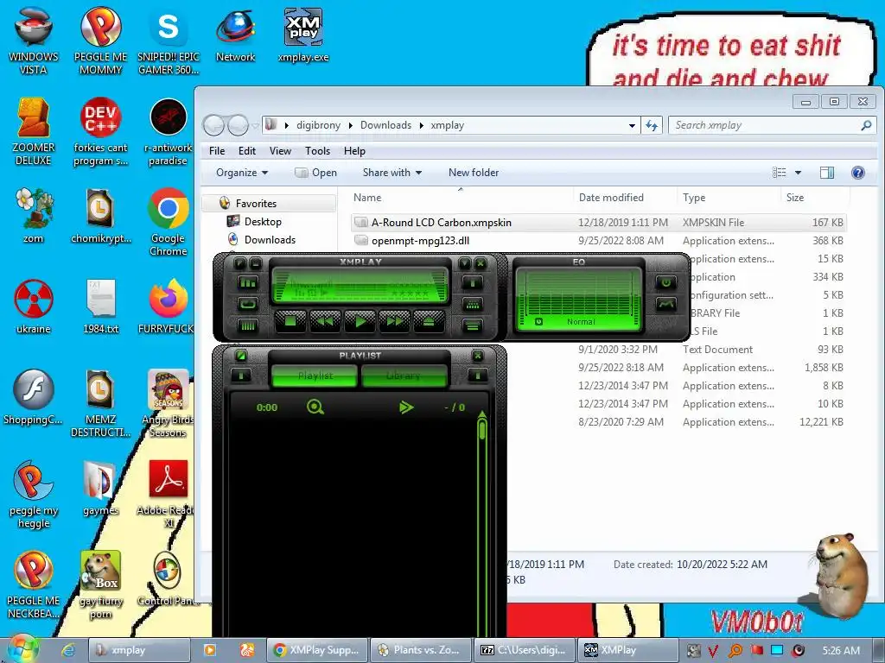
Task: Open the View menu in Explorer
Action: point(280,151)
